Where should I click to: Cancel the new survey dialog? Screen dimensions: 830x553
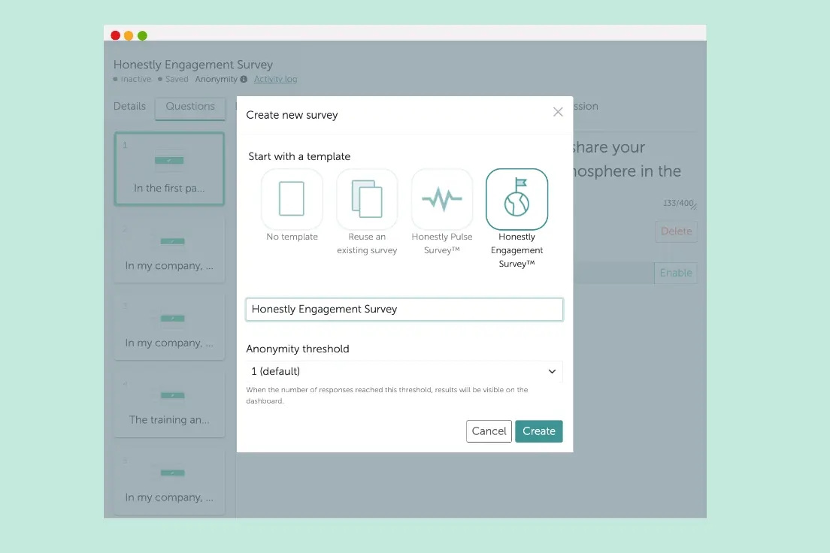point(489,431)
